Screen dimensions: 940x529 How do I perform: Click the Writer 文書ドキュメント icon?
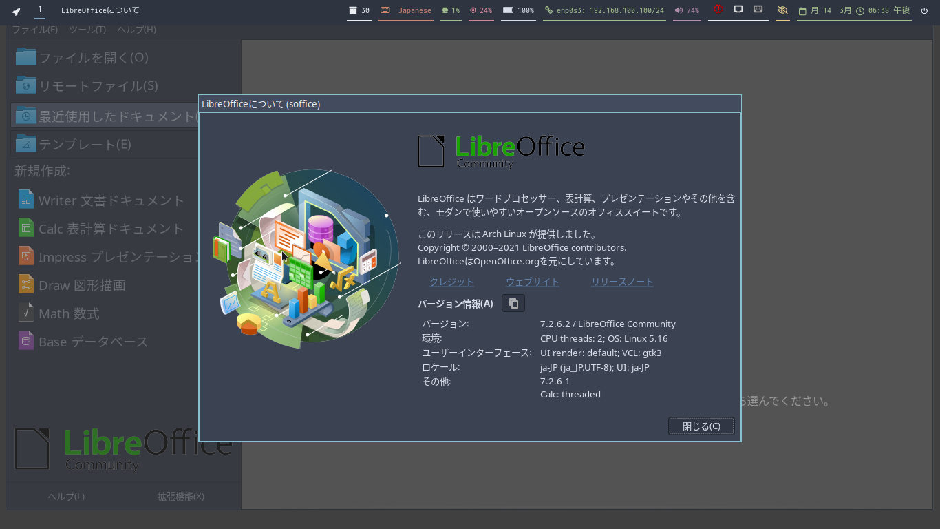pos(26,200)
